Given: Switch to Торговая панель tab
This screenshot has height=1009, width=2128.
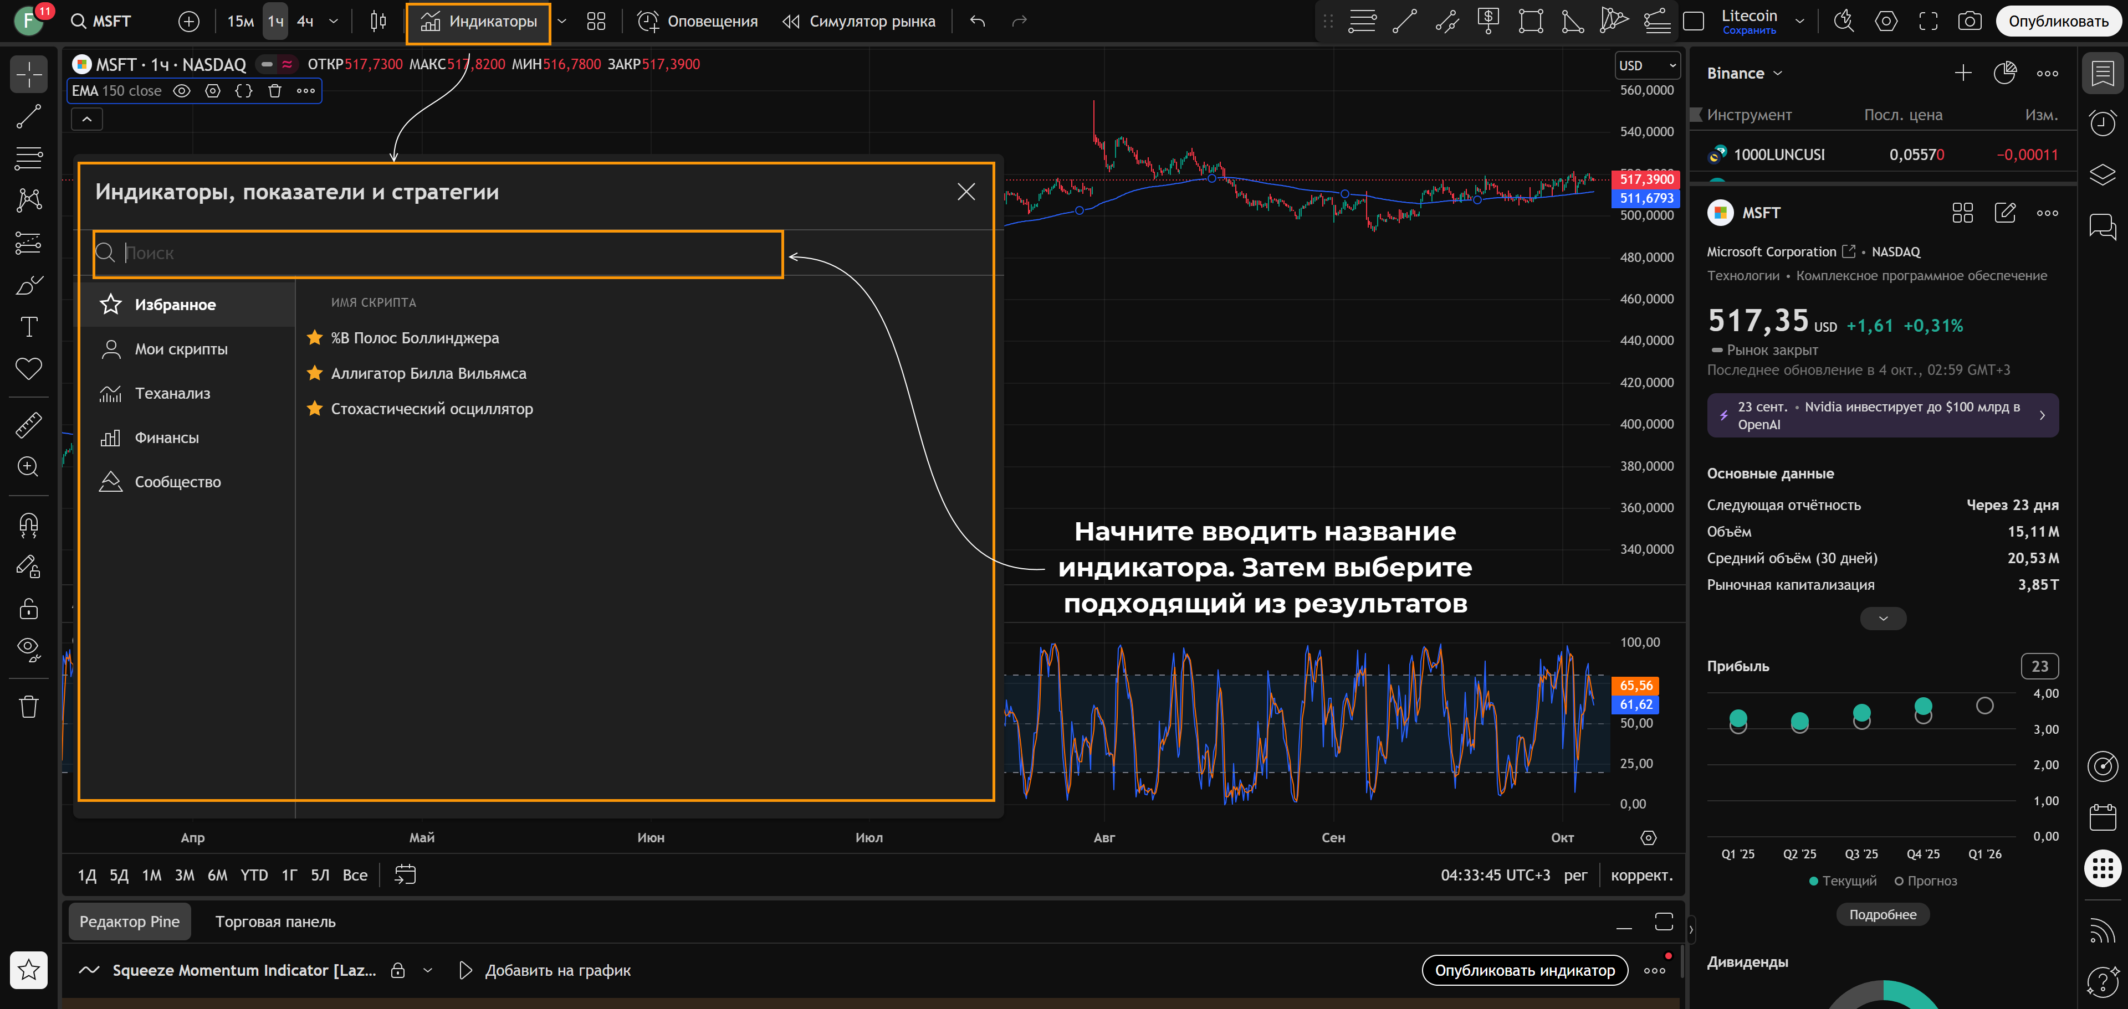Looking at the screenshot, I should tap(275, 922).
